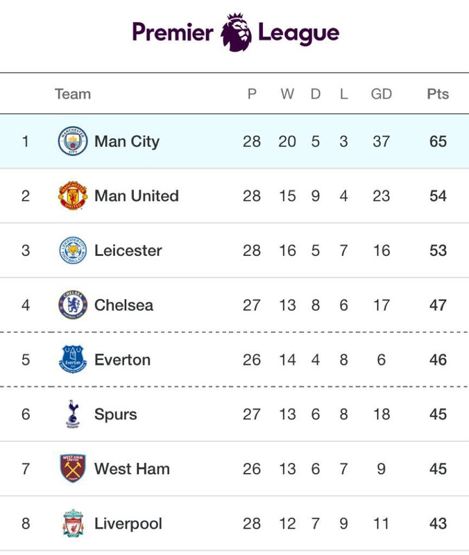Open the Leicester team name
The image size is (469, 555).
tap(128, 250)
